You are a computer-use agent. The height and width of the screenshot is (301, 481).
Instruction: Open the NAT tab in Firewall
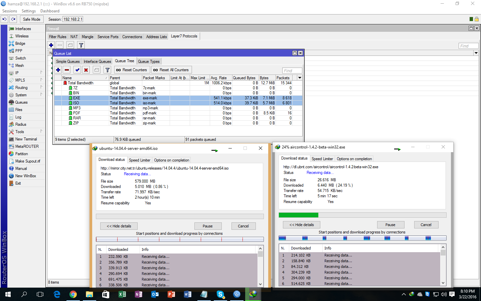74,37
